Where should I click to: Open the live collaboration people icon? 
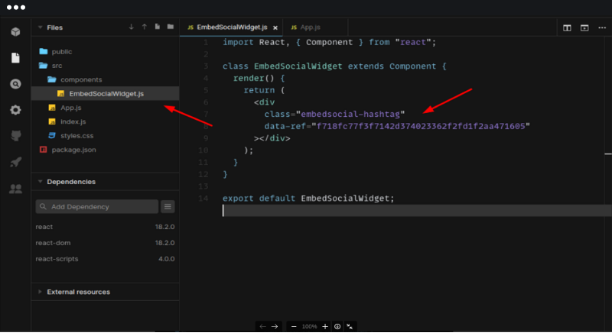pyautogui.click(x=15, y=189)
